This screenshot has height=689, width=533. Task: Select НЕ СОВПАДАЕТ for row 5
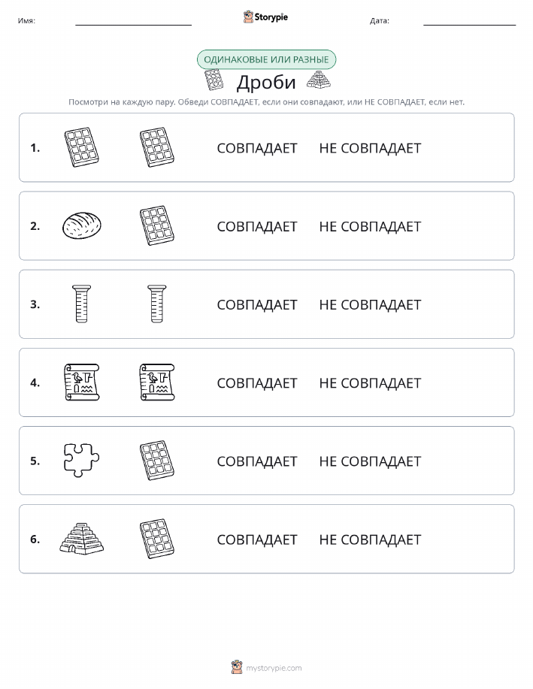(370, 461)
